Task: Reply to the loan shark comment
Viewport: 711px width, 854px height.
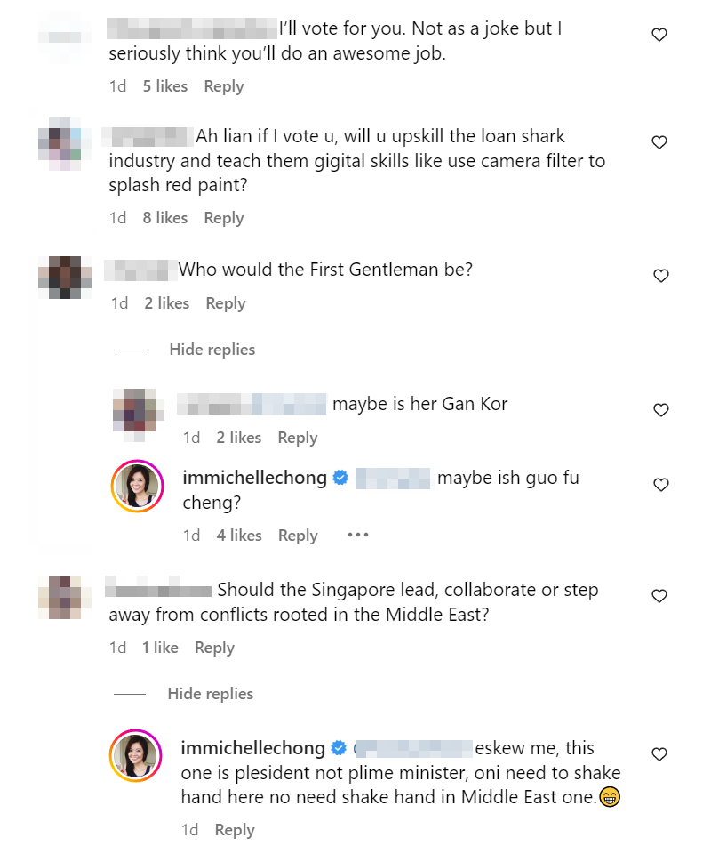Action: pos(223,218)
